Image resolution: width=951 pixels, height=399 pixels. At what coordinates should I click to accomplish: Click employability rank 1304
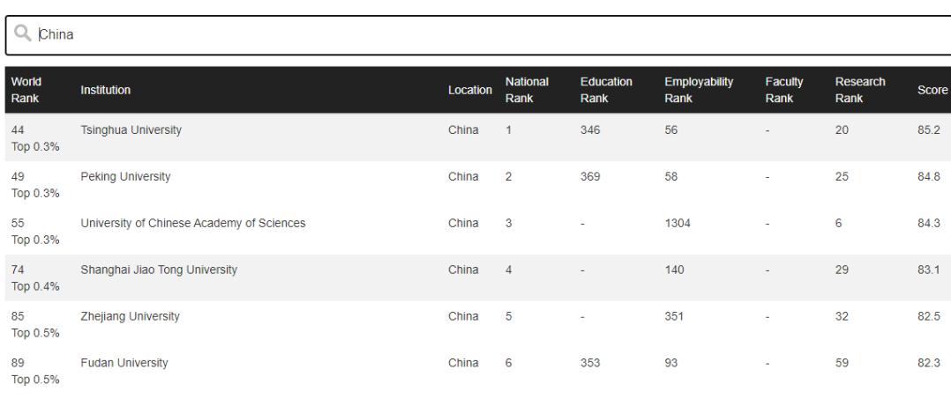pos(678,223)
